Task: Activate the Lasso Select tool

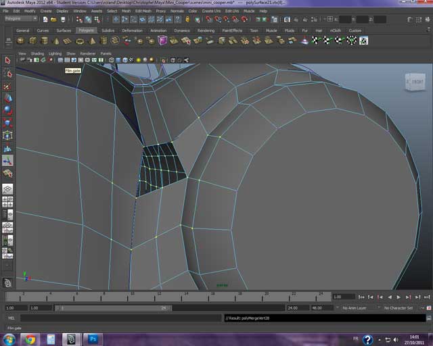Action: [x=7, y=74]
